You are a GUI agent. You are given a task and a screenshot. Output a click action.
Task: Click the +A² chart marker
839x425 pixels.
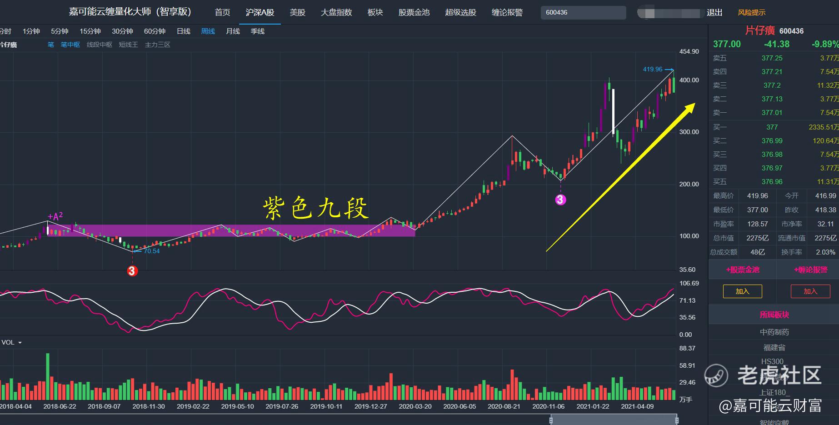click(55, 216)
